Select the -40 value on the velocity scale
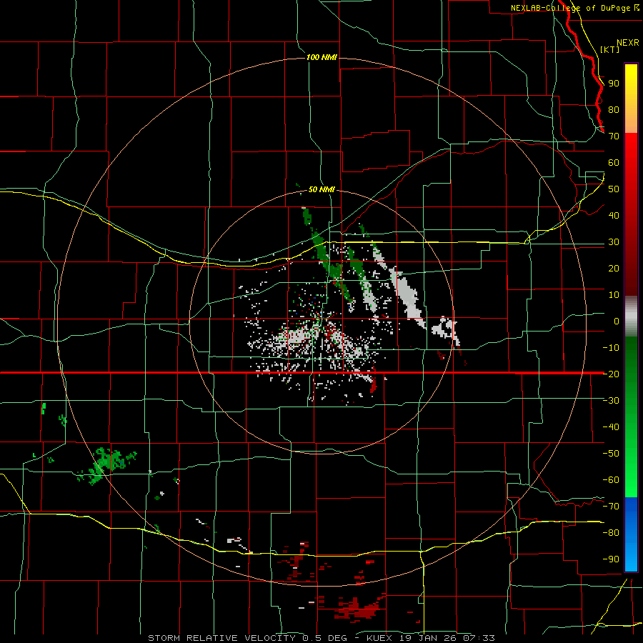643x643 pixels. pos(611,427)
